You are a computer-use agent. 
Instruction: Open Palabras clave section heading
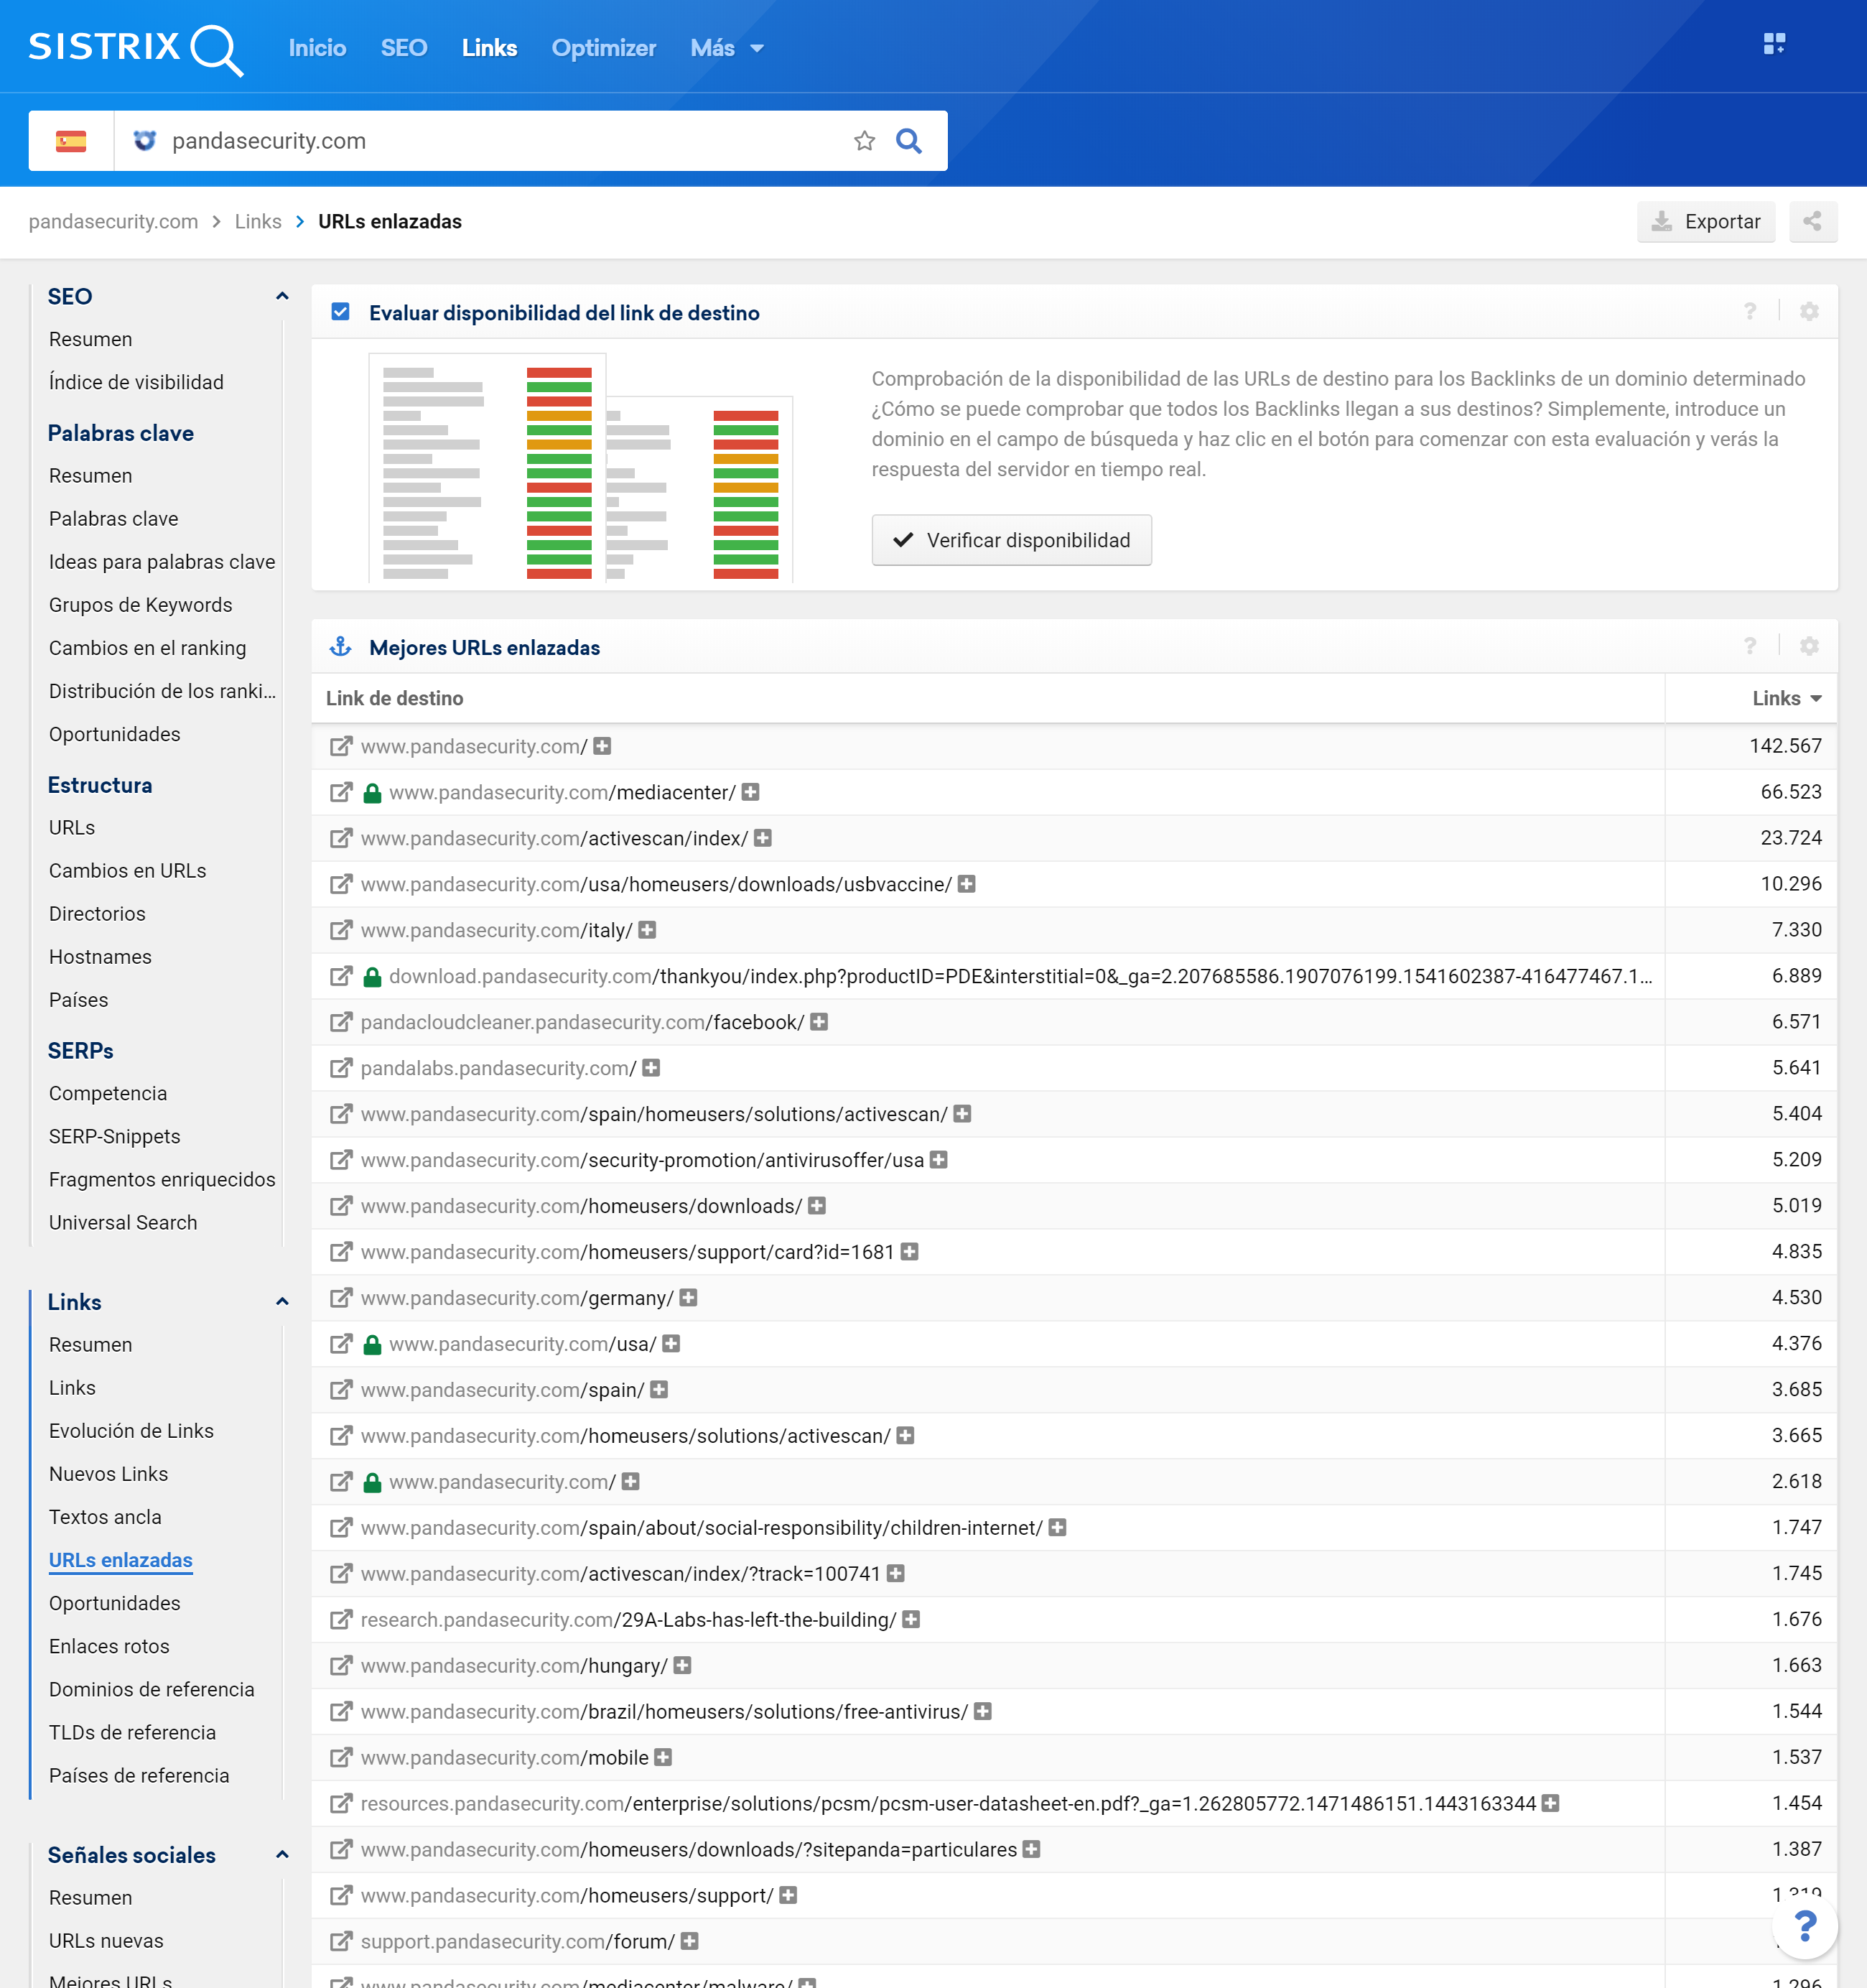coord(121,433)
